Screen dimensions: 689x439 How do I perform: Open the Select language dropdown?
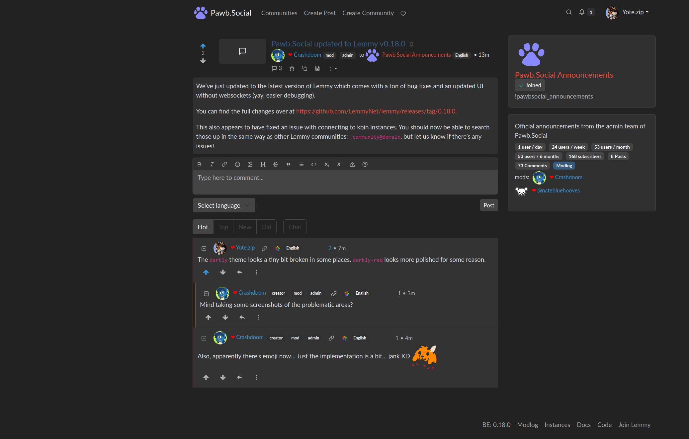point(224,205)
